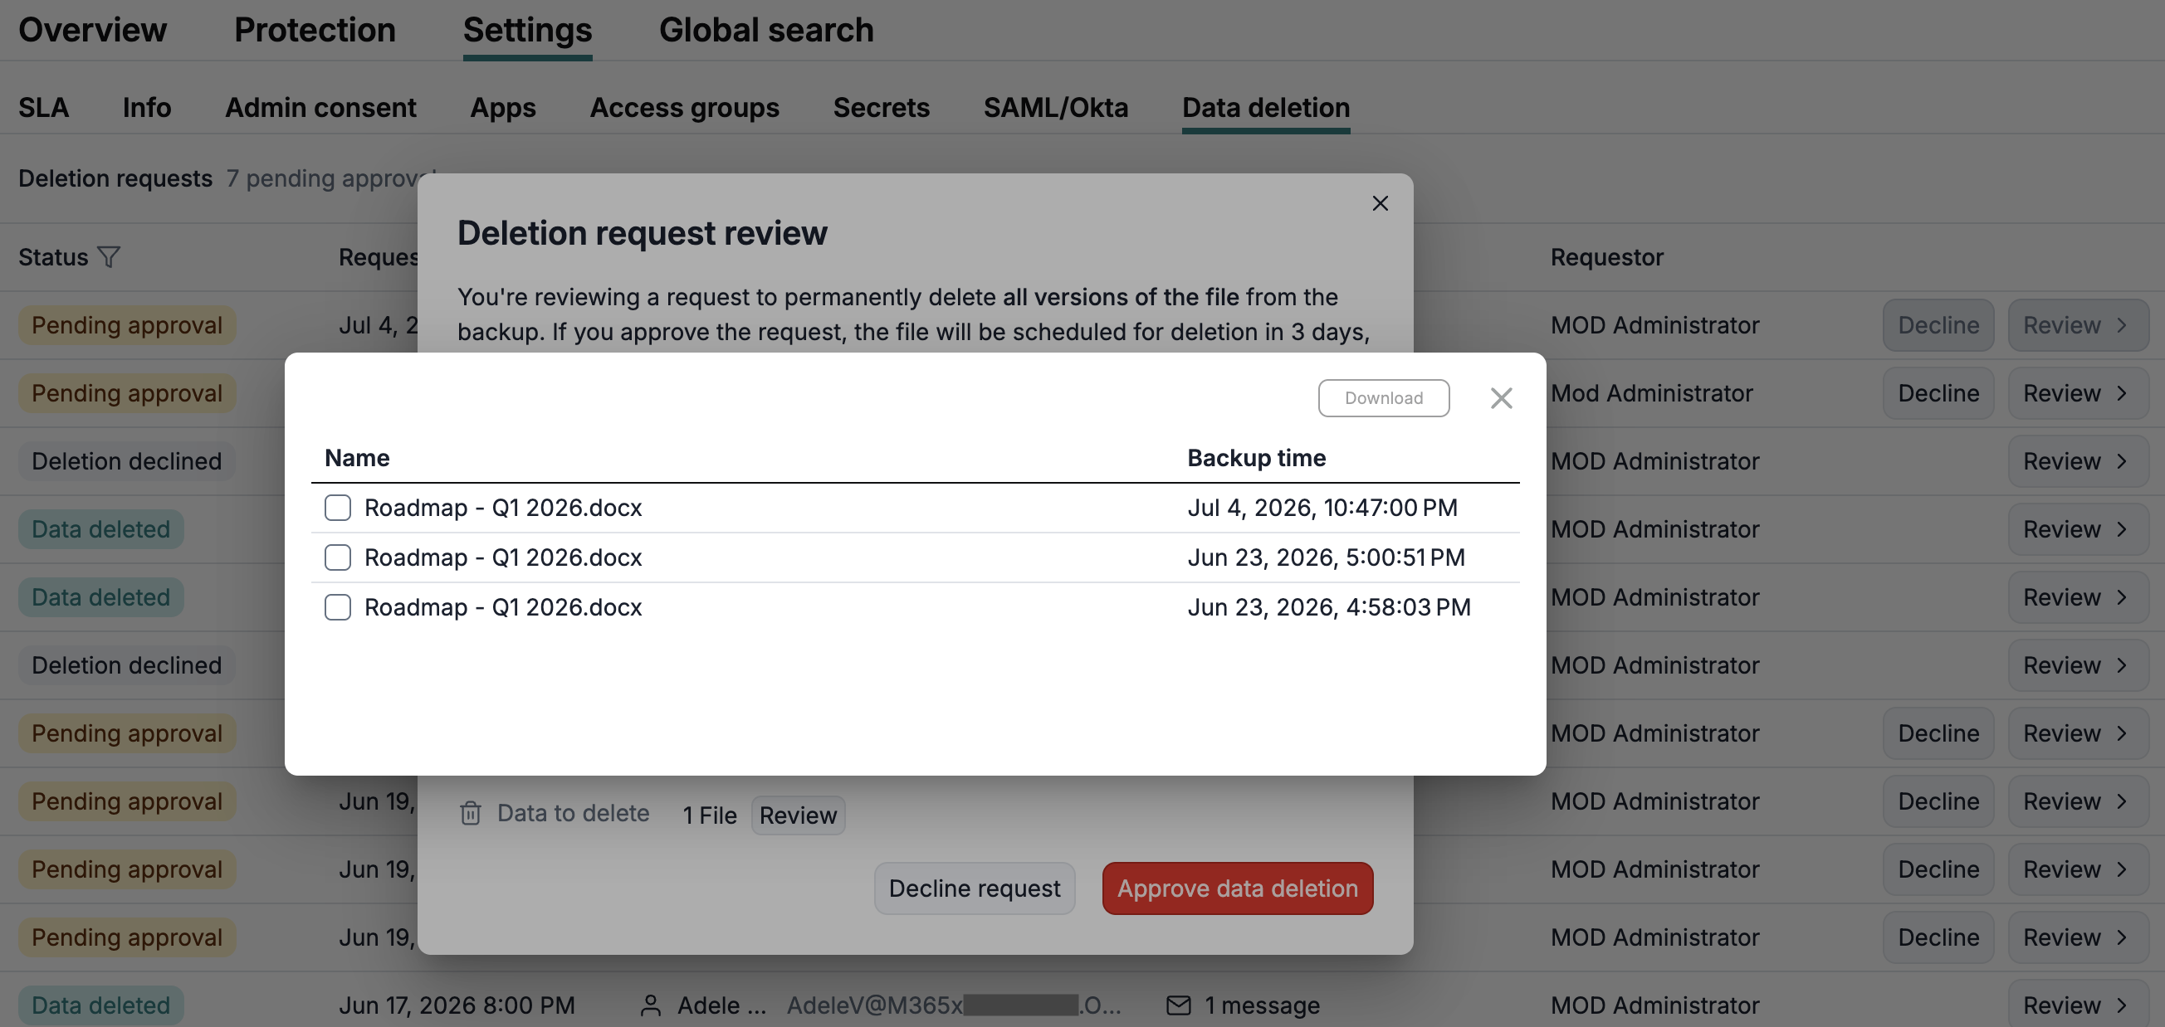Open the Overview tab

point(92,29)
